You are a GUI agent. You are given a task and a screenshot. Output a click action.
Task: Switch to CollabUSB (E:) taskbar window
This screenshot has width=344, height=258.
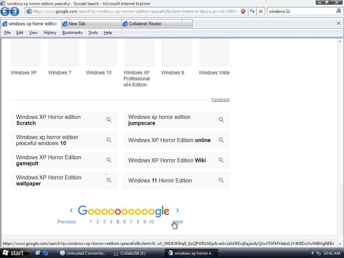[137, 253]
